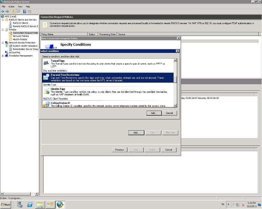262x209 pixels.
Task: Sort by Source column header
Action: click(x=188, y=34)
